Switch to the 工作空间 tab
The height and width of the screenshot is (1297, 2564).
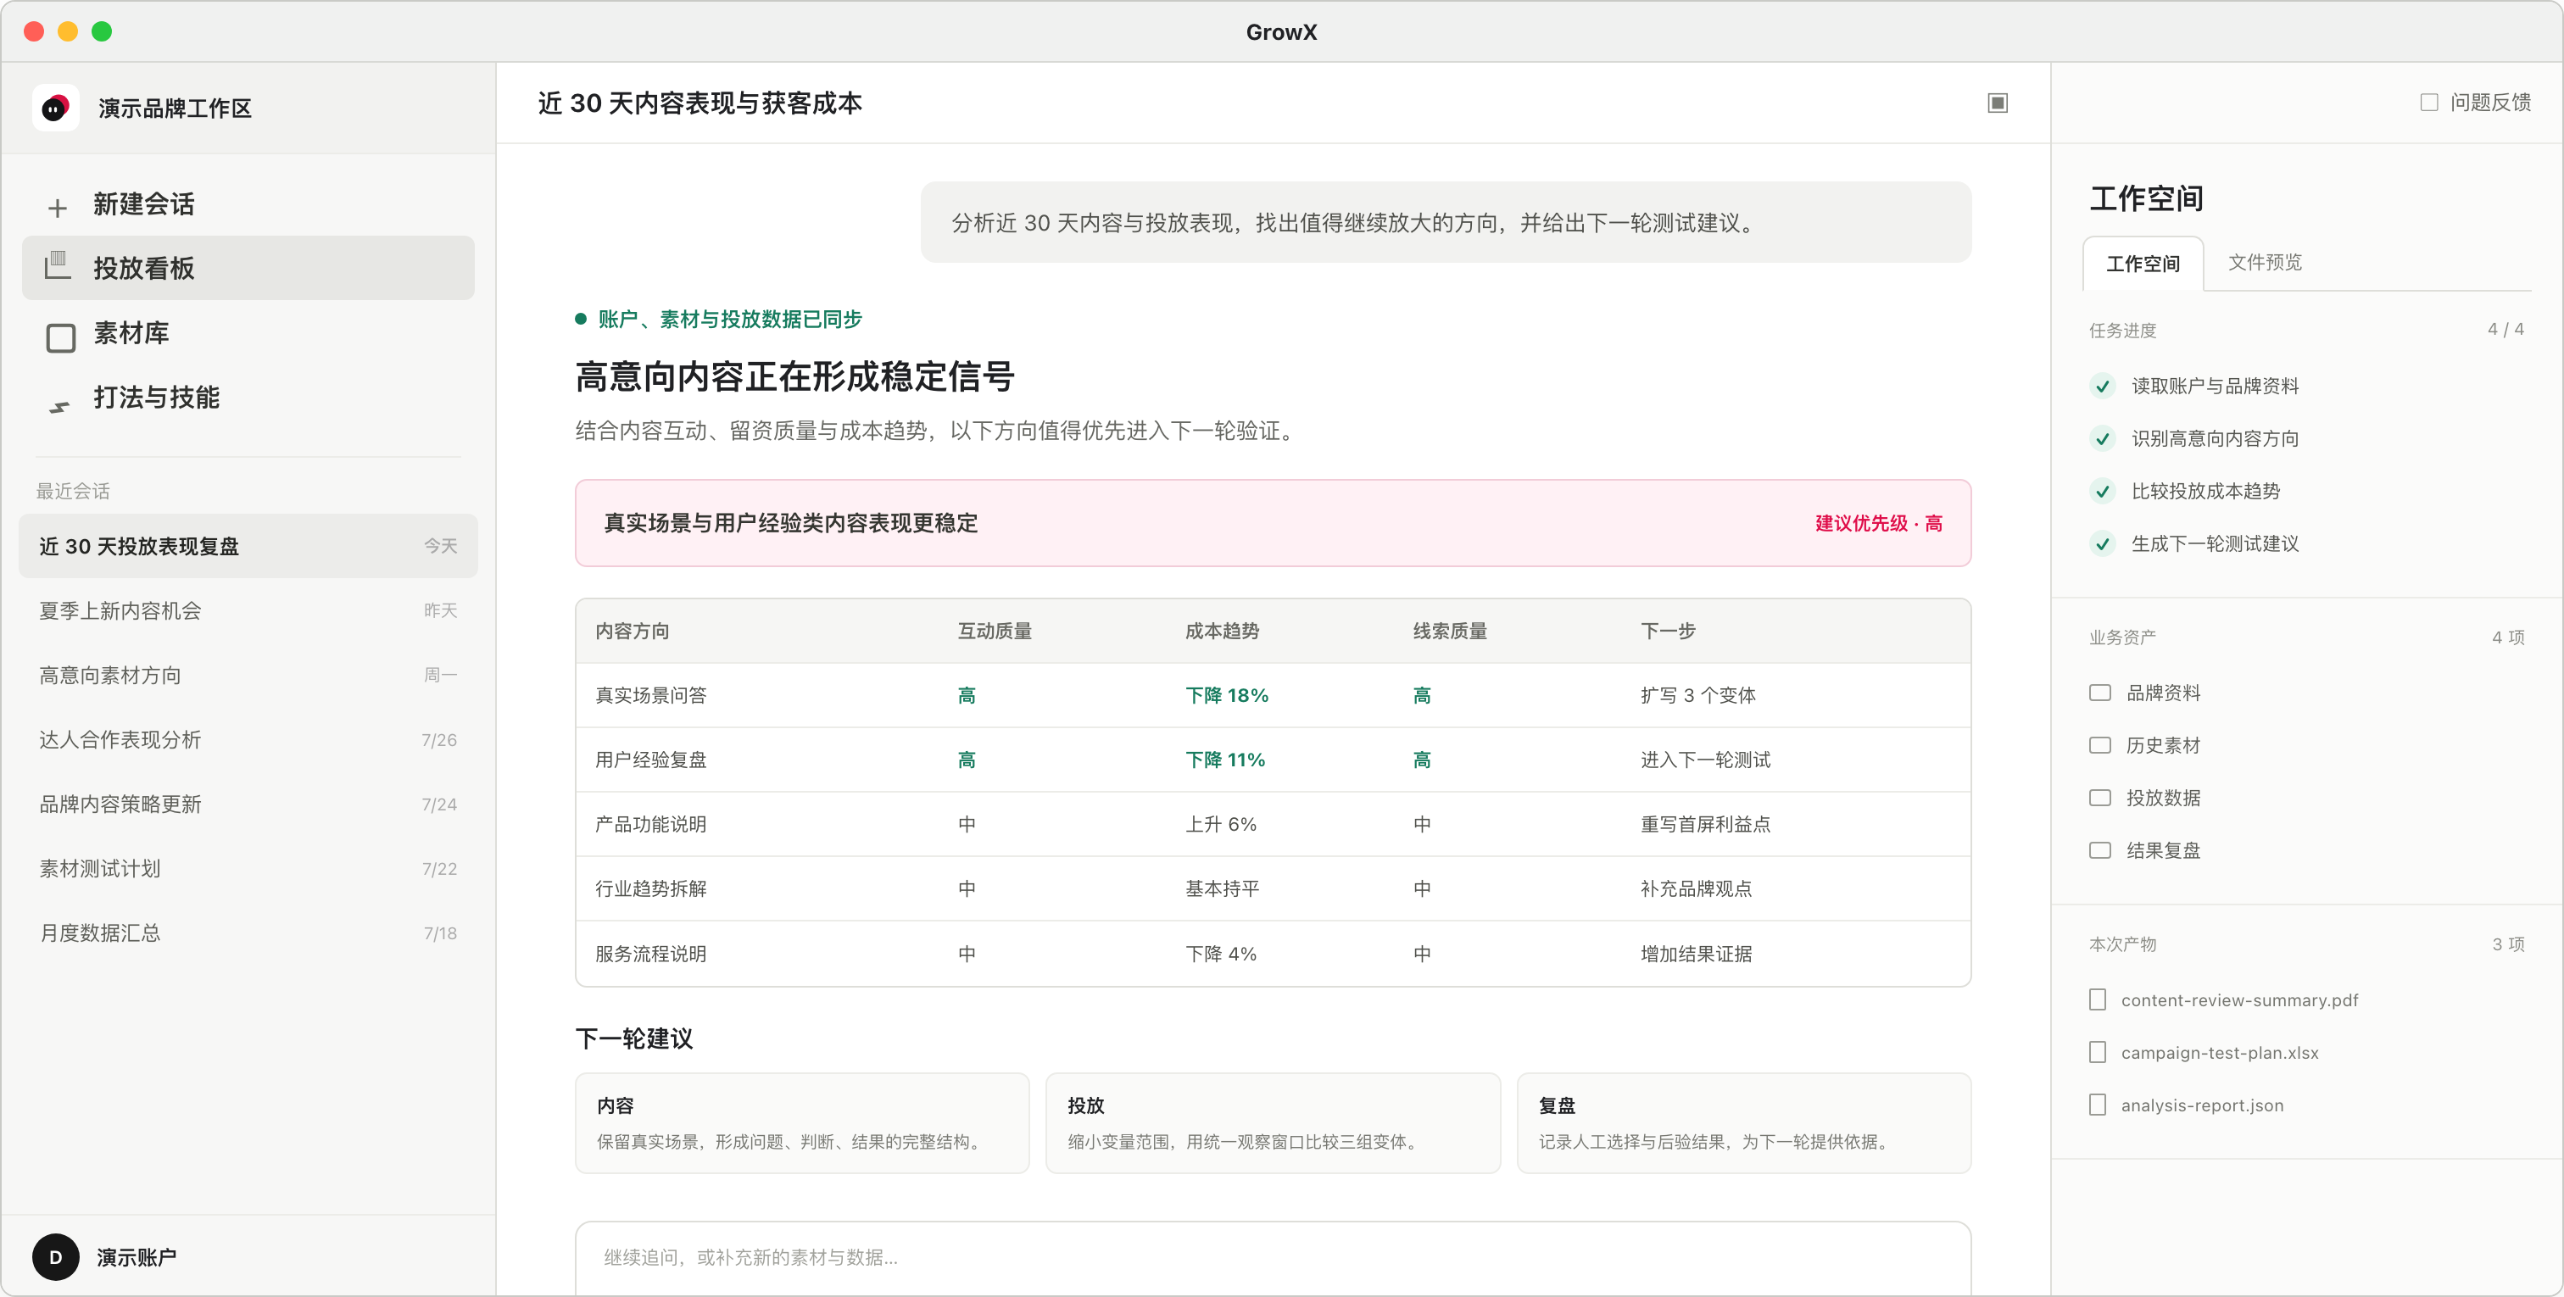(x=2143, y=264)
